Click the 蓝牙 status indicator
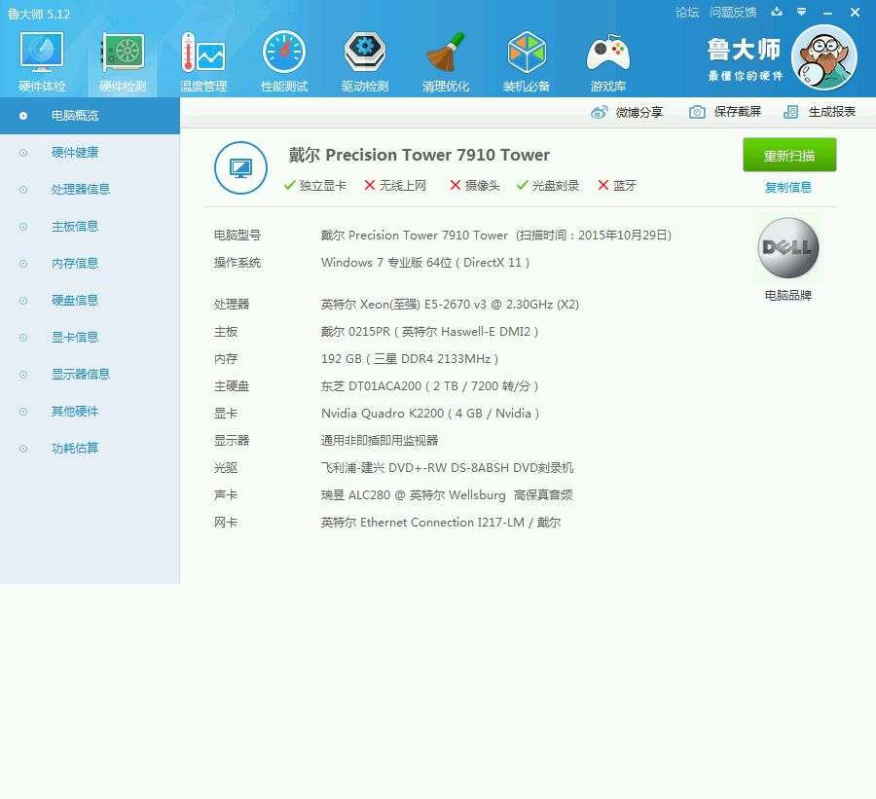The width and height of the screenshot is (876, 799). (x=617, y=186)
